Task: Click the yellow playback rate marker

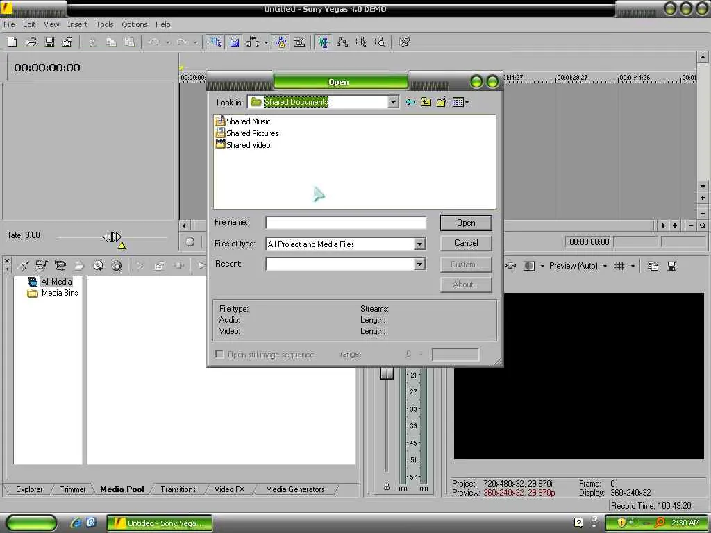Action: click(x=122, y=246)
